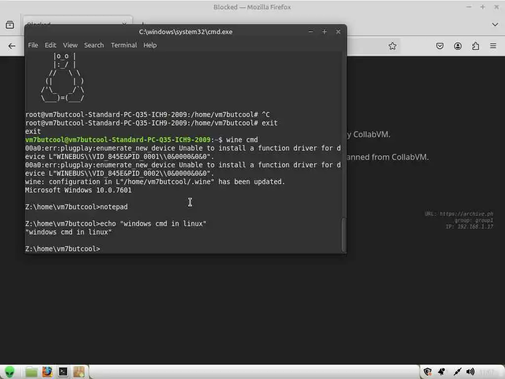Click the terminal title C:\windows\system32\cmd.exe
This screenshot has height=379, width=505.
coord(185,32)
